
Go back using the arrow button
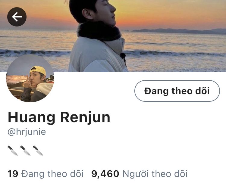tap(17, 17)
